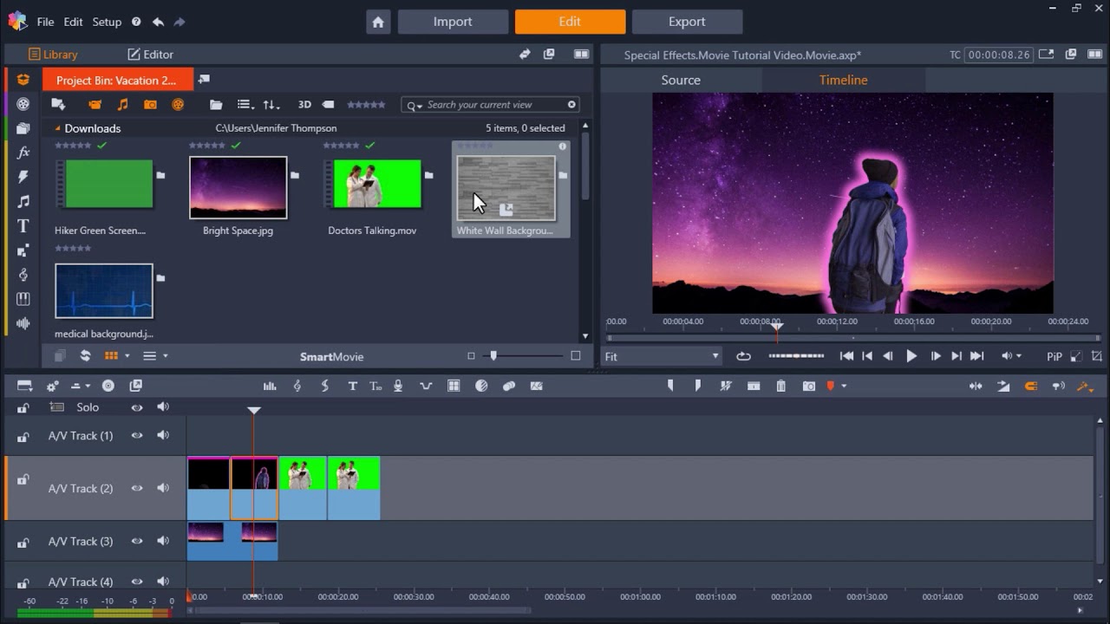Click the tags filter icon
1110x624 pixels.
point(329,105)
